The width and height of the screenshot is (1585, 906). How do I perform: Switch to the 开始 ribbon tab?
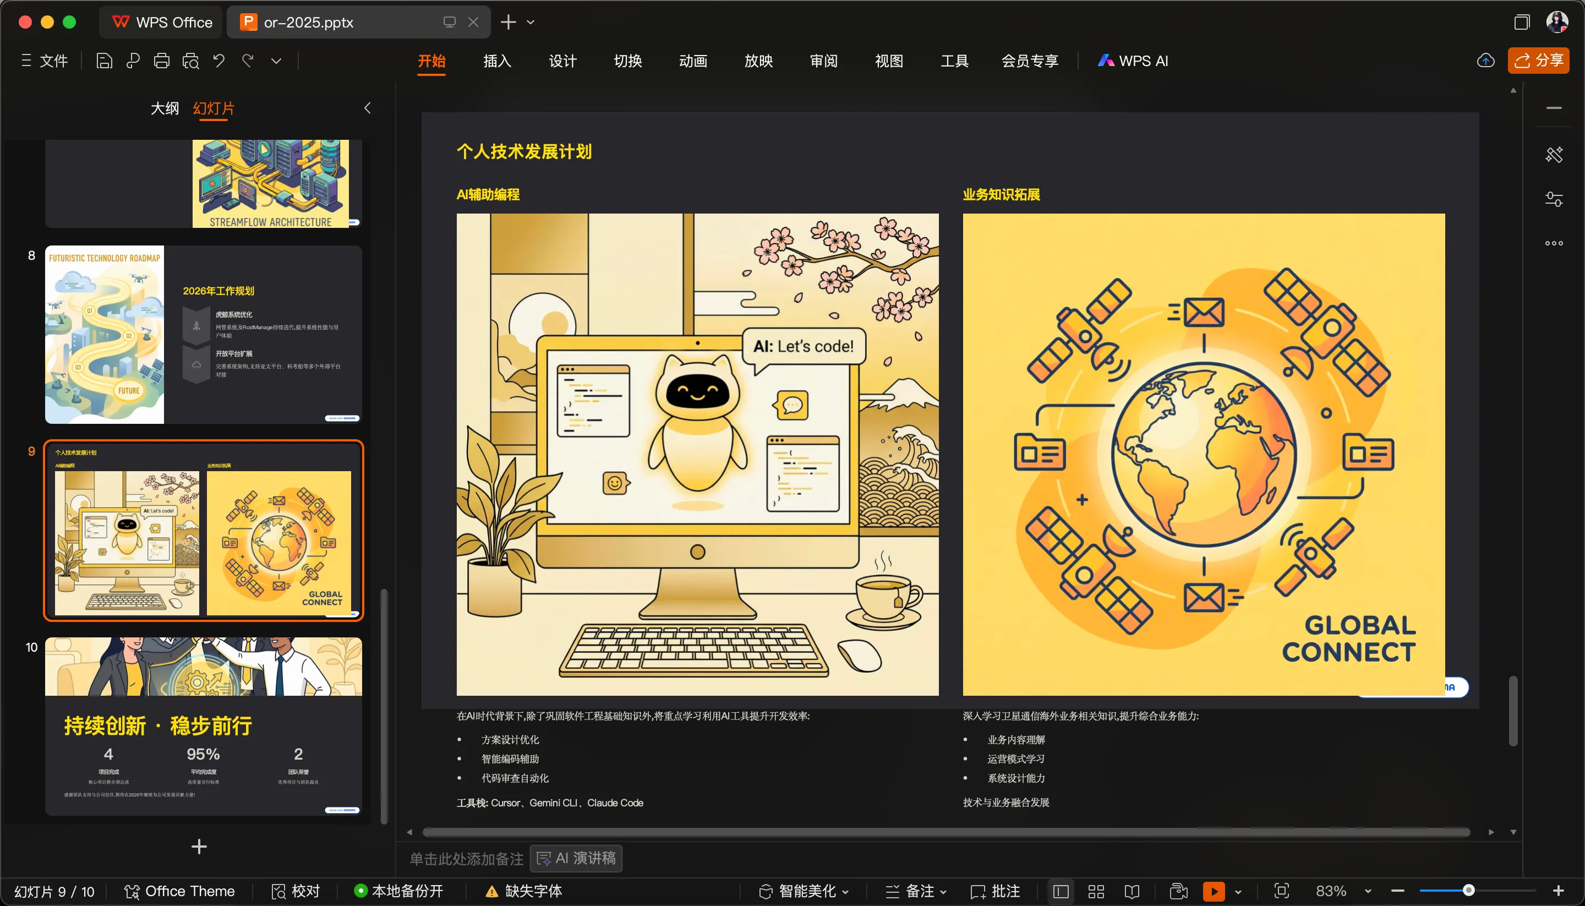coord(431,61)
